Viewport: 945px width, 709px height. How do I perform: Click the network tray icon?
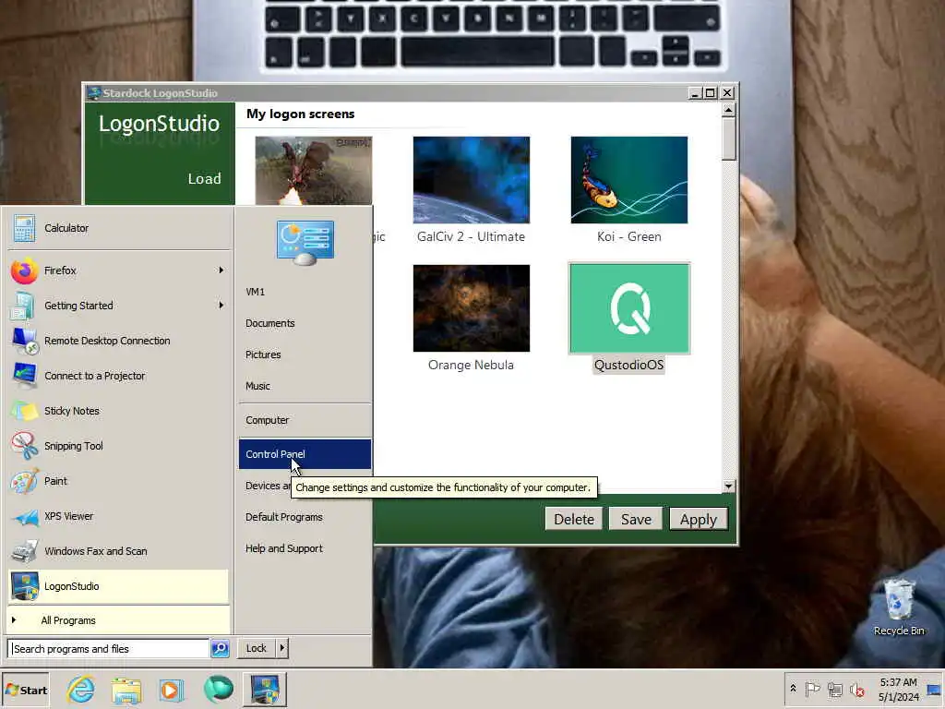(x=834, y=689)
